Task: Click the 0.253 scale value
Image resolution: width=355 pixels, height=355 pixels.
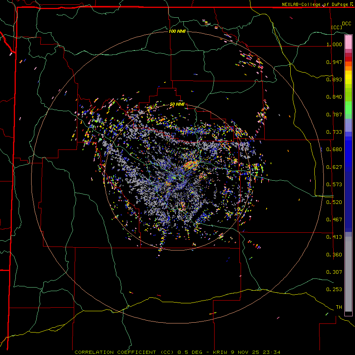Action: tap(334, 290)
